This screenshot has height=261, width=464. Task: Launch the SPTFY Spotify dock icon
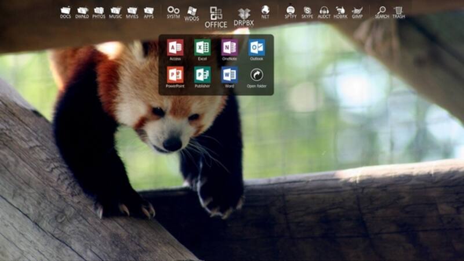291,11
